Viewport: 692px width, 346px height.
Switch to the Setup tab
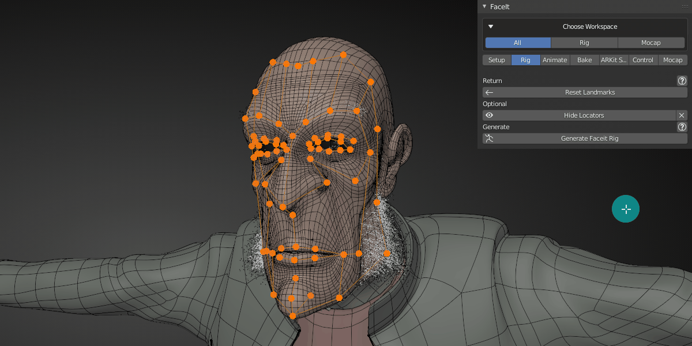[497, 59]
